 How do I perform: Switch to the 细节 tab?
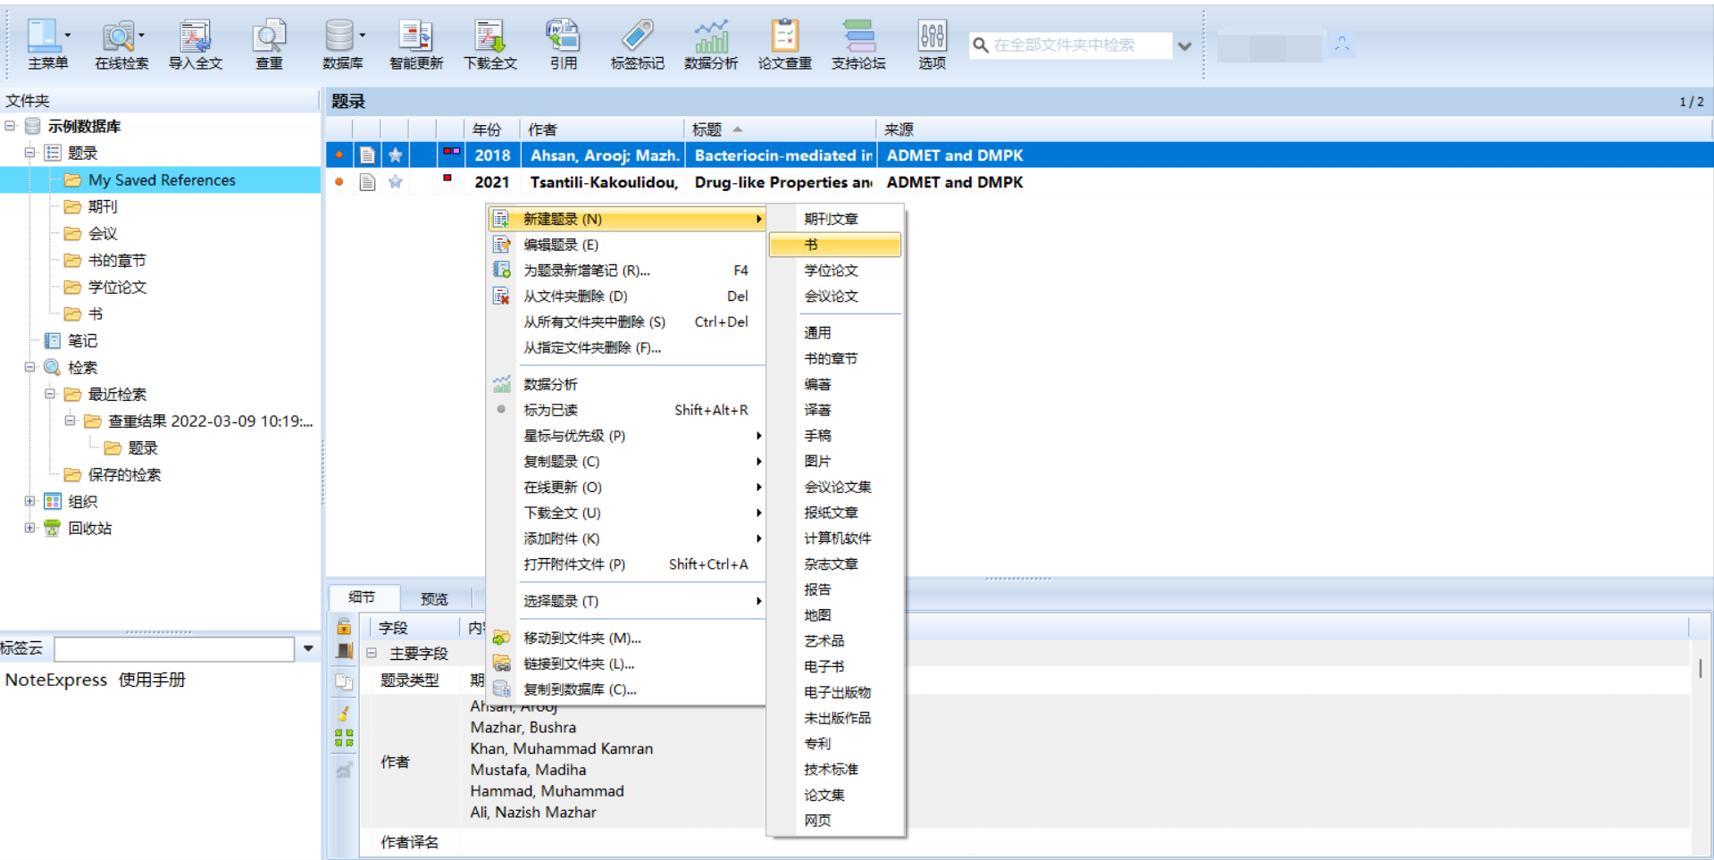(x=362, y=597)
